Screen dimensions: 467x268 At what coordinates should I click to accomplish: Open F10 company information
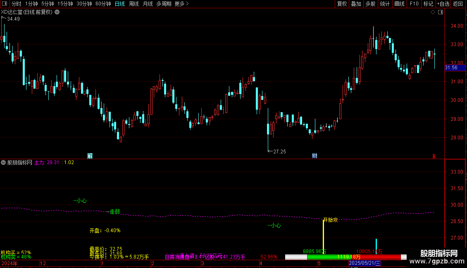pyautogui.click(x=414, y=4)
